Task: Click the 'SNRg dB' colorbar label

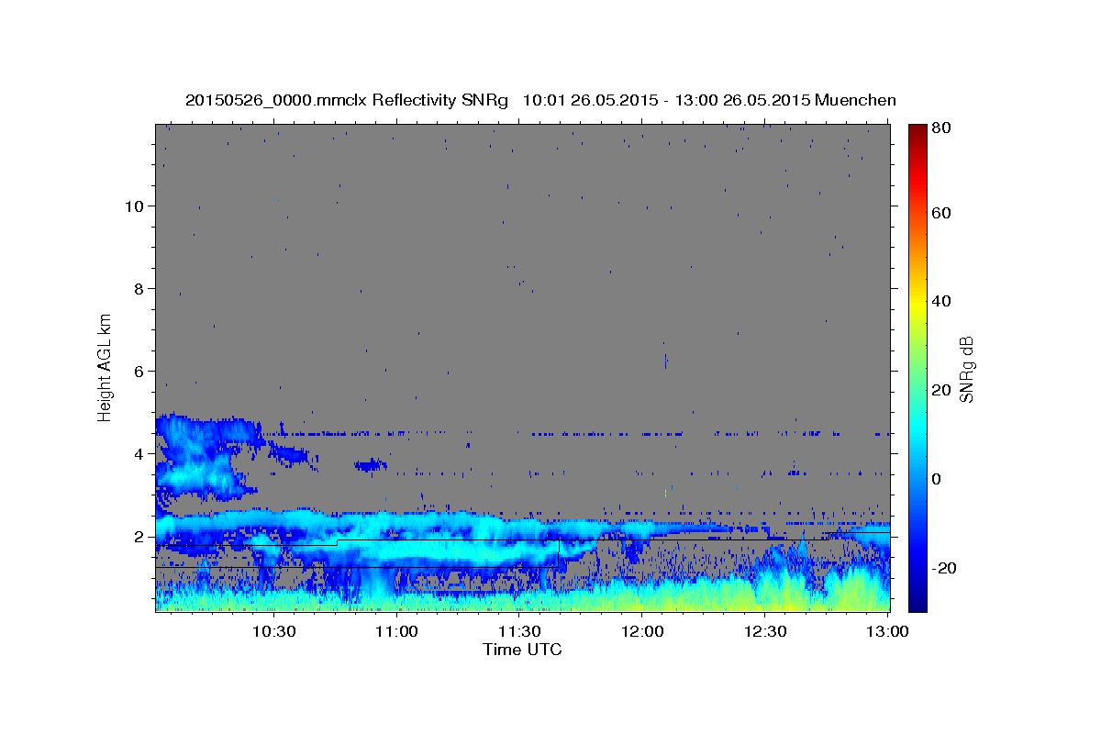Action: click(966, 370)
